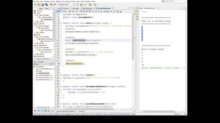220x123 pixels.
Task: Run the project with the green play icon
Action: click(x=85, y=4)
